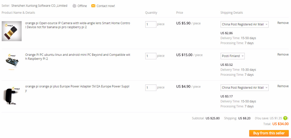Click the Orange Pi PC quantity field
Viewport: 291px width, 138px height.
150,56
